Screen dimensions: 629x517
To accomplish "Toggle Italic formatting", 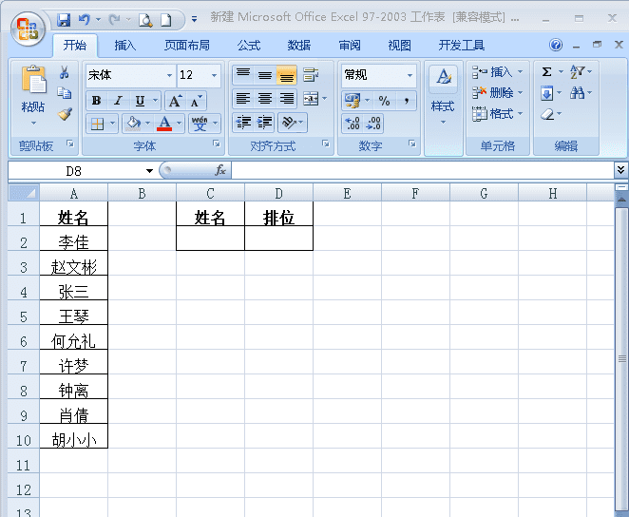I will (x=118, y=101).
